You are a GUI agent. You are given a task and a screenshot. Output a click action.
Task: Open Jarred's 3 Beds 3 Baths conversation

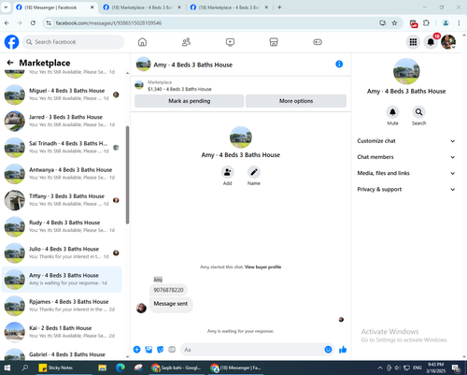pyautogui.click(x=62, y=121)
